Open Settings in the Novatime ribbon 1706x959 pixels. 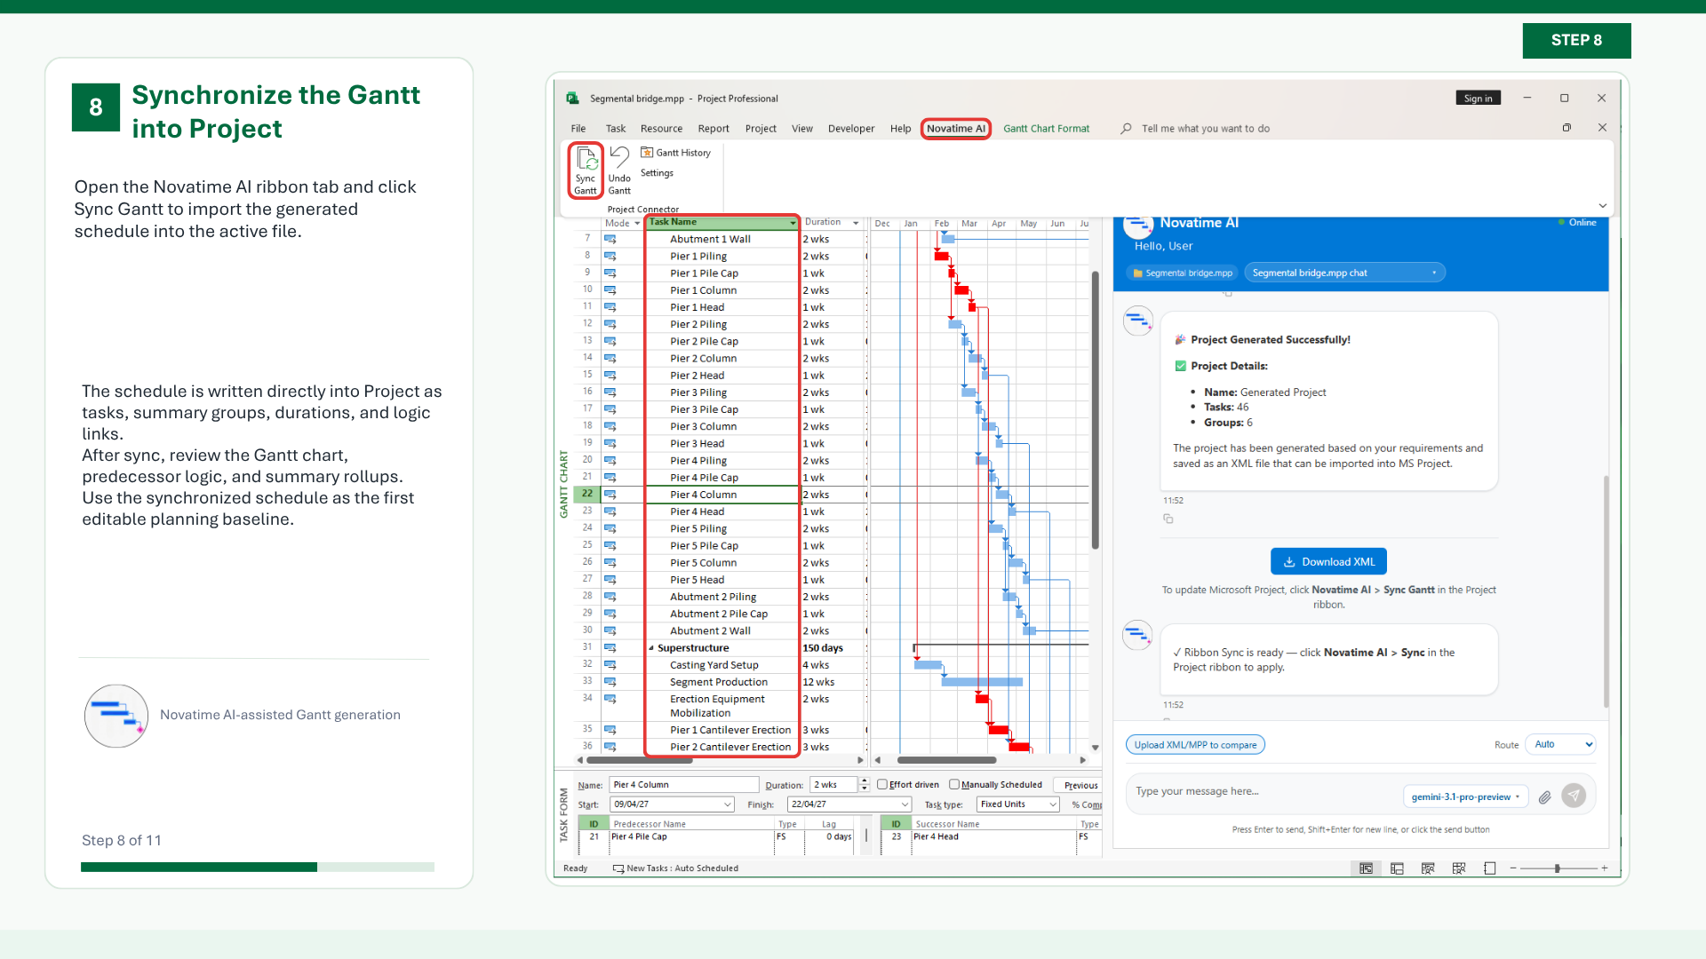click(x=657, y=173)
